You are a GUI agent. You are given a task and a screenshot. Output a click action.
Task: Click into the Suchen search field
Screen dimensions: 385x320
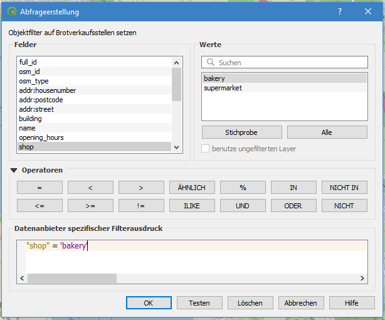point(288,63)
